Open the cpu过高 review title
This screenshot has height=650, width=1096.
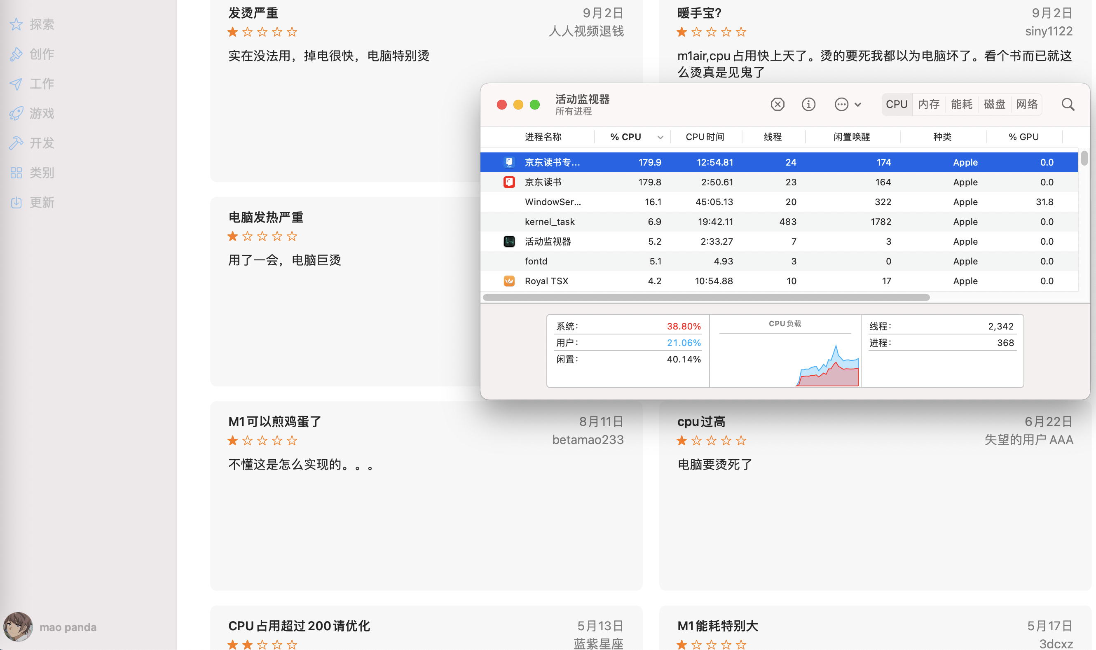(701, 422)
